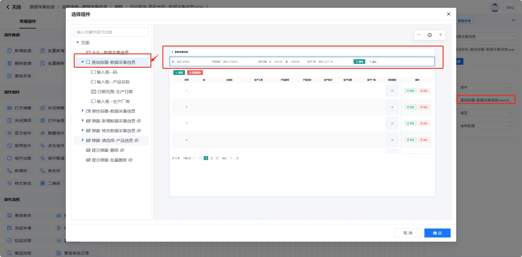Toggle hidden eye icon on 提示弹窗-删除
522x257 pixels.
pyautogui.click(x=122, y=150)
